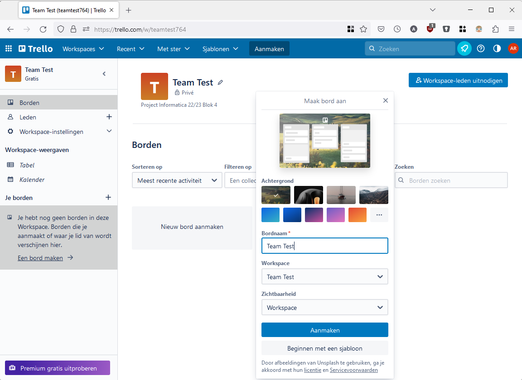Choose the orange gradient background
Image resolution: width=522 pixels, height=380 pixels.
tap(358, 215)
